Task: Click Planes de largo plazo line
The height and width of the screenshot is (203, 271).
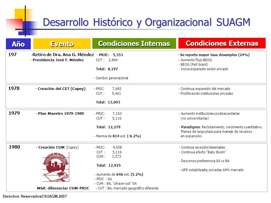Action: (x=217, y=132)
